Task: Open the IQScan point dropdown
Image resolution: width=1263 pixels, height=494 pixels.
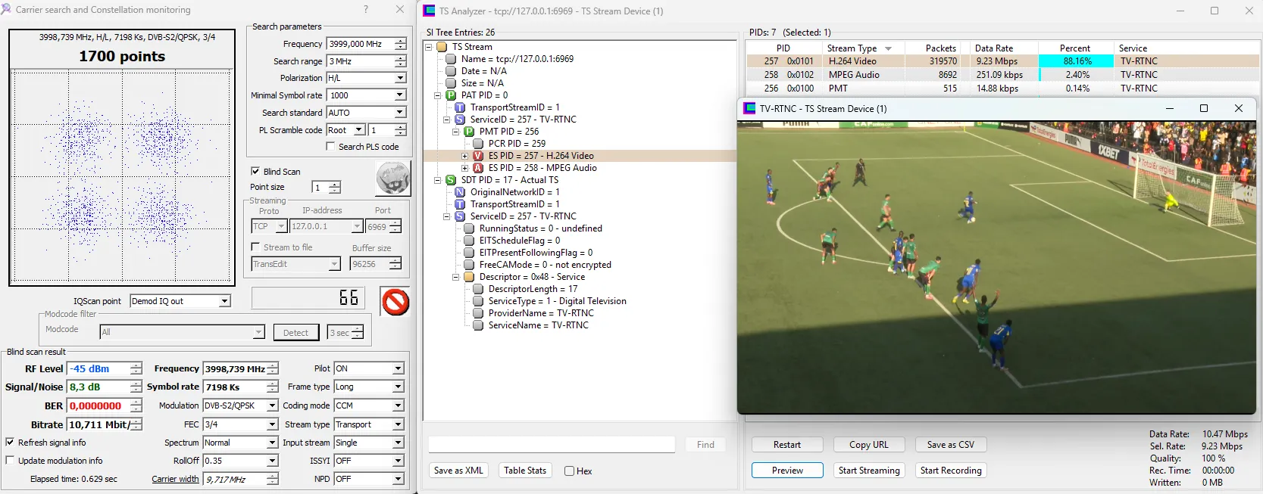Action: pyautogui.click(x=224, y=301)
